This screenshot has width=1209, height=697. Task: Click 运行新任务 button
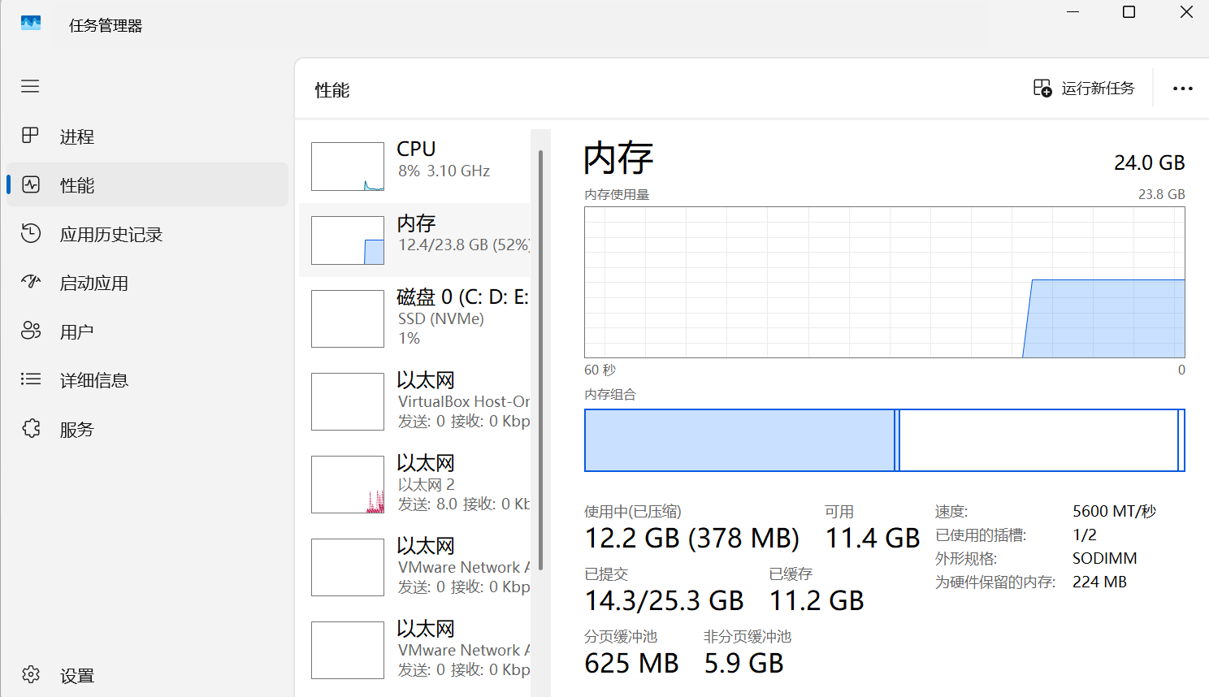(x=1084, y=88)
